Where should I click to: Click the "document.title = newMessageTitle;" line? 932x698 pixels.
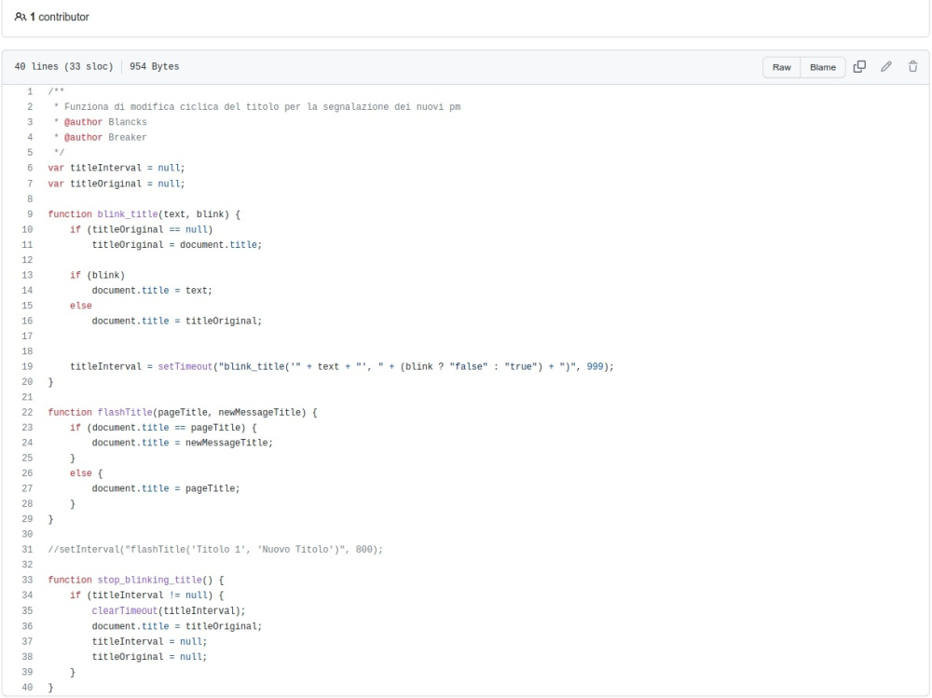pyautogui.click(x=183, y=443)
